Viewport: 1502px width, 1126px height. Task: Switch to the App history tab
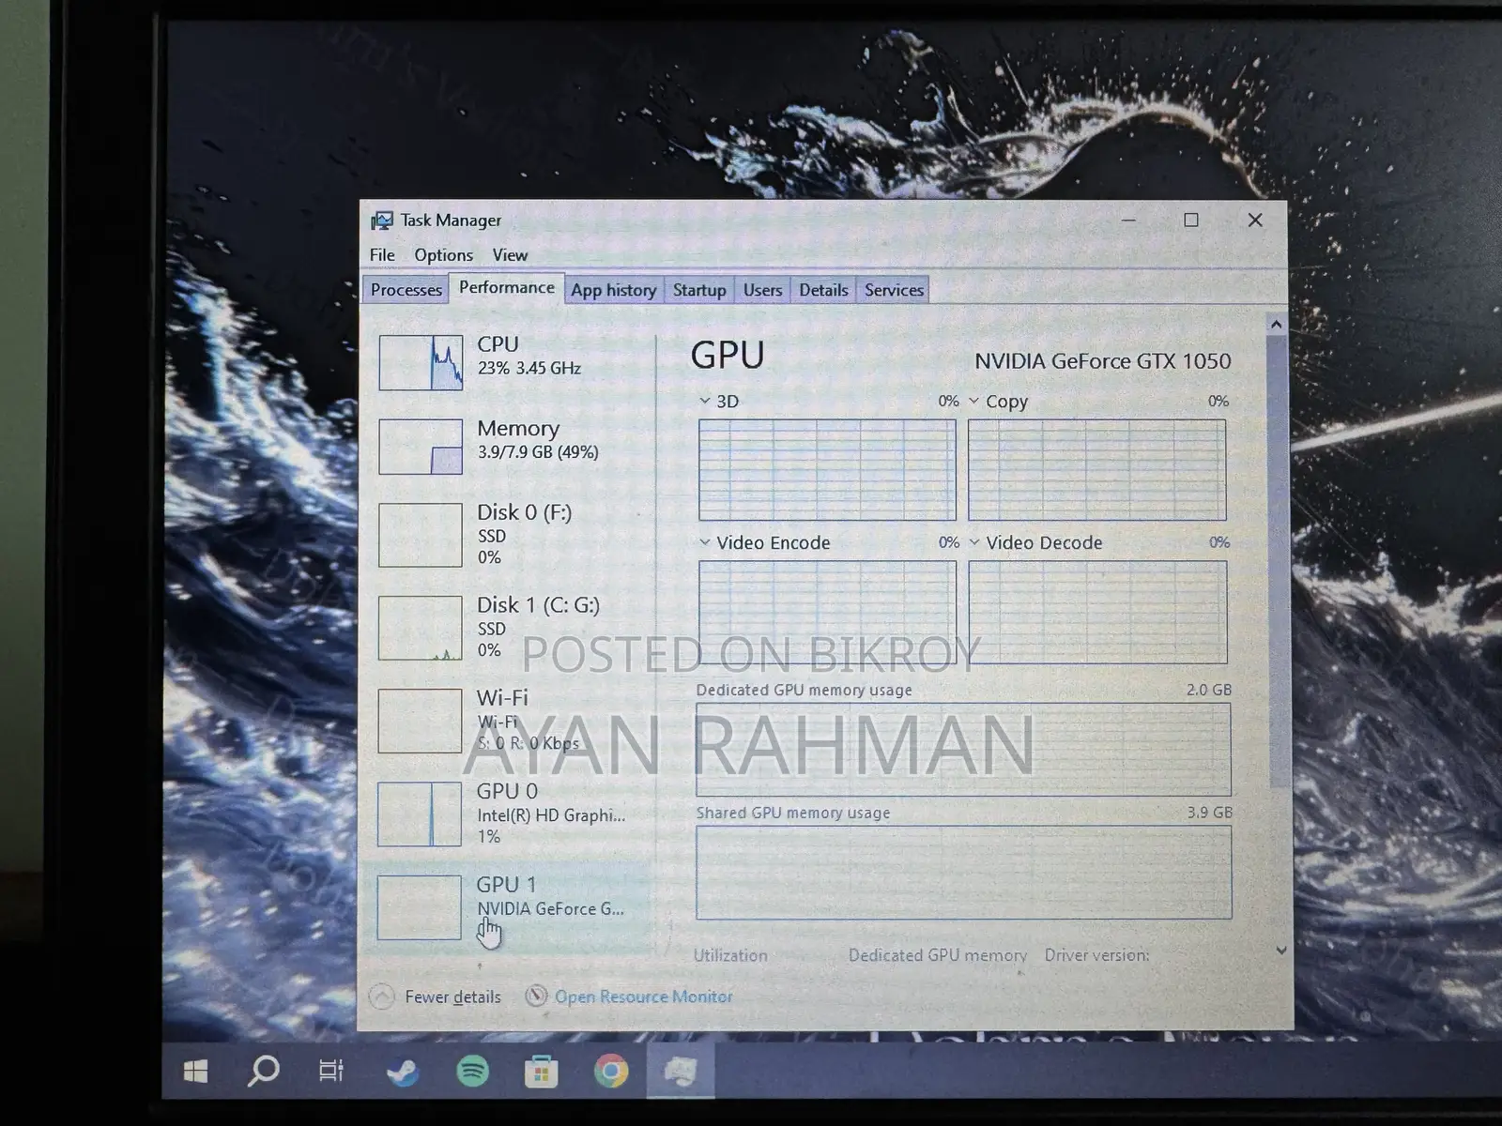click(614, 290)
